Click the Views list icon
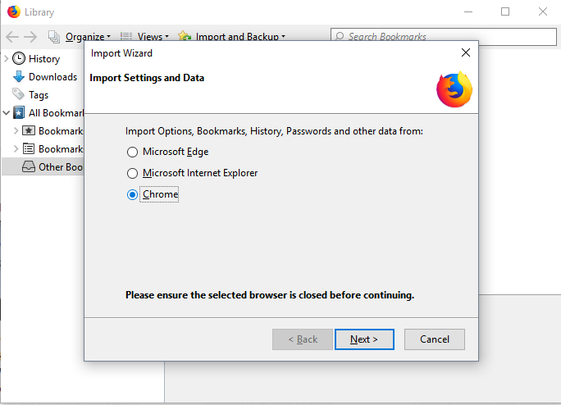The width and height of the screenshot is (561, 405). click(127, 36)
